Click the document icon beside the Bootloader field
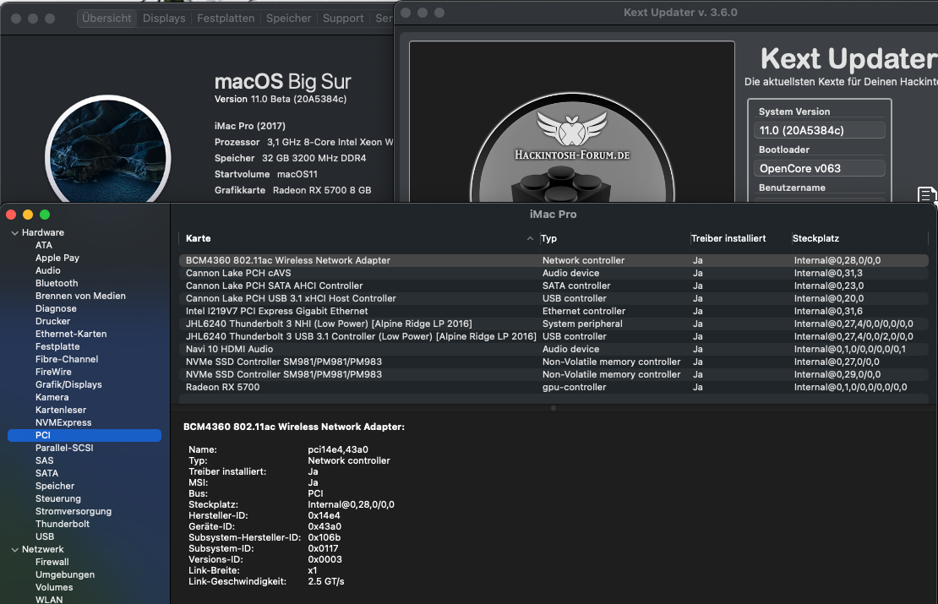The width and height of the screenshot is (938, 604). point(927,195)
